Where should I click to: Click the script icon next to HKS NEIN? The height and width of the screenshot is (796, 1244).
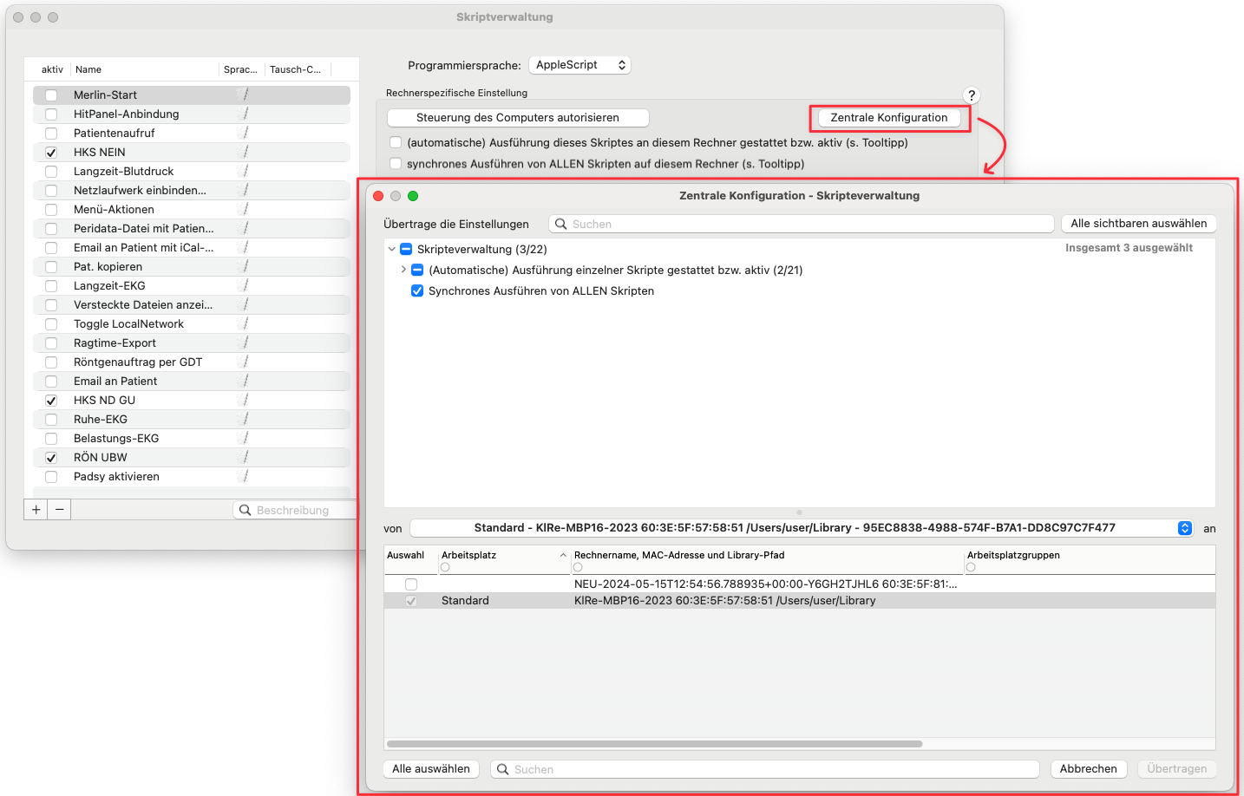243,152
